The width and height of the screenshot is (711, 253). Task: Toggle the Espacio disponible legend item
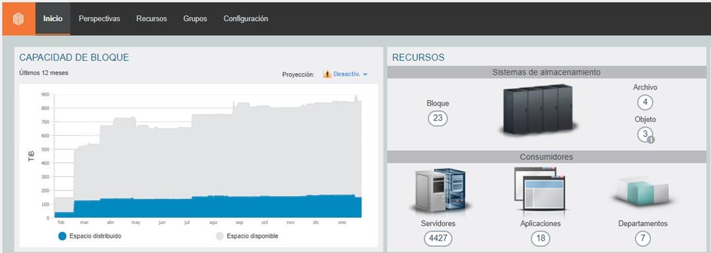[x=246, y=236]
